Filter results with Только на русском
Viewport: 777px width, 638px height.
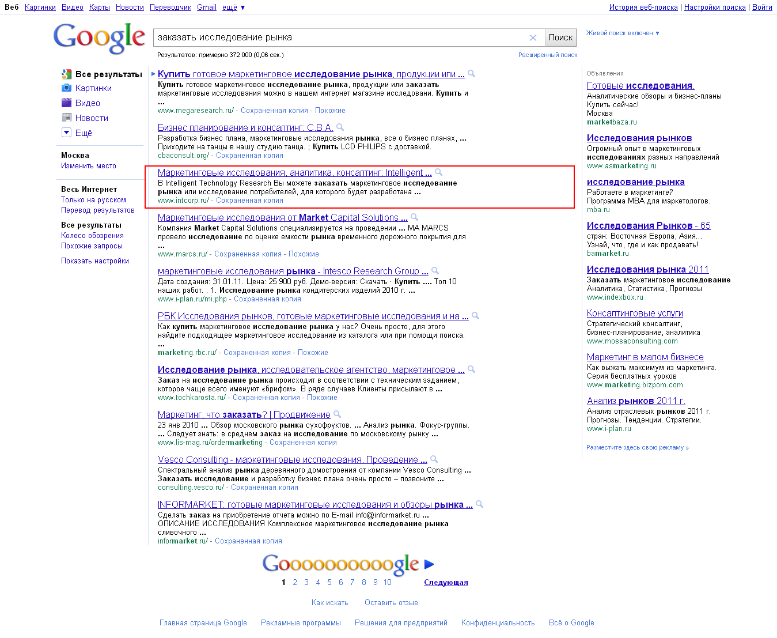tap(93, 200)
